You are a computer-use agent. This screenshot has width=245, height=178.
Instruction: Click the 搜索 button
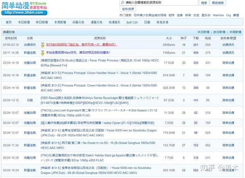tap(204, 3)
